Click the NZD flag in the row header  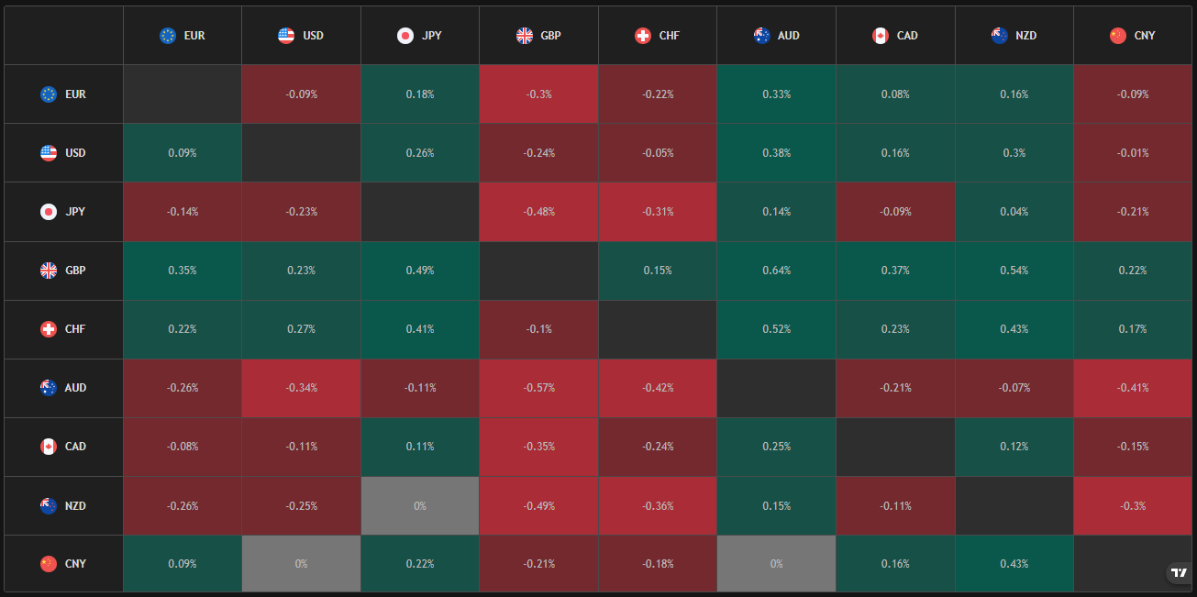pyautogui.click(x=49, y=505)
